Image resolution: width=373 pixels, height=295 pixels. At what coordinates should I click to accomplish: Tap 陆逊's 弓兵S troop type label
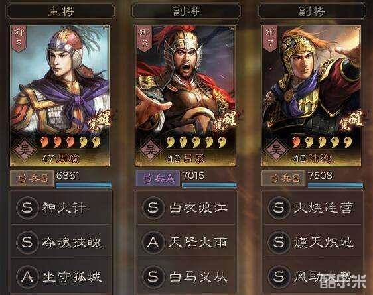283,178
